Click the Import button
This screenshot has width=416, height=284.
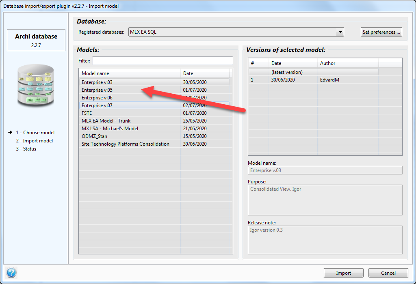[343, 273]
